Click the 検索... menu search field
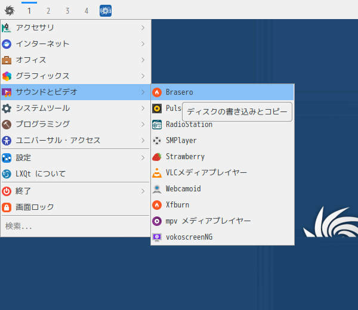Screen dimensions: 358x310 point(76,227)
